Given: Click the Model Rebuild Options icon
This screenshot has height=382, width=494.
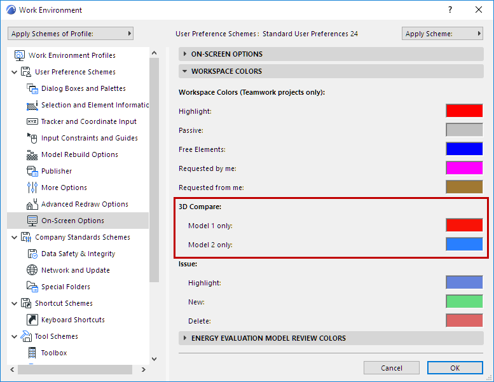Looking at the screenshot, I should [x=32, y=154].
